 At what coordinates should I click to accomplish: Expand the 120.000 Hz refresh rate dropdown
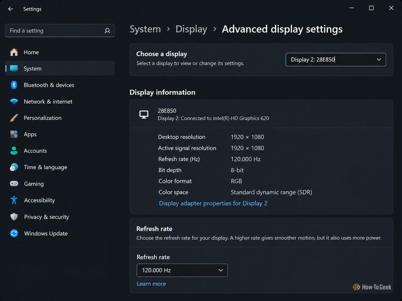click(x=182, y=270)
